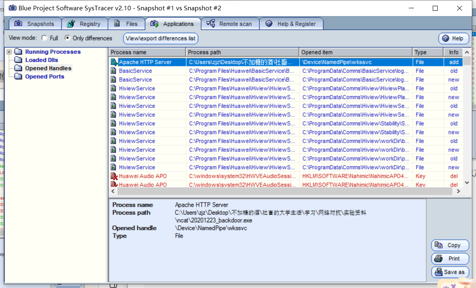Image resolution: width=476 pixels, height=288 pixels.
Task: Click the \Device\NamedPipe\wkssvc opened handle value
Action: click(211, 228)
